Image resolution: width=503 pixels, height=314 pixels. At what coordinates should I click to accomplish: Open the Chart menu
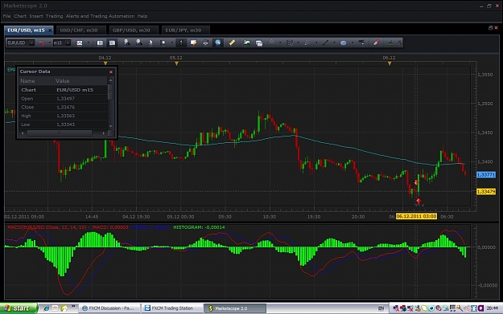coord(20,16)
